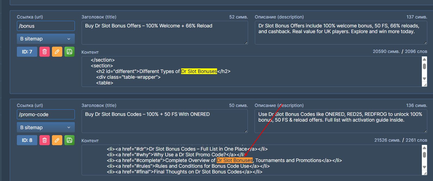Click orange-highlighted 'Dr Slot Bonuses' in ID 8 content
The height and width of the screenshot is (181, 433).
pyautogui.click(x=235, y=160)
